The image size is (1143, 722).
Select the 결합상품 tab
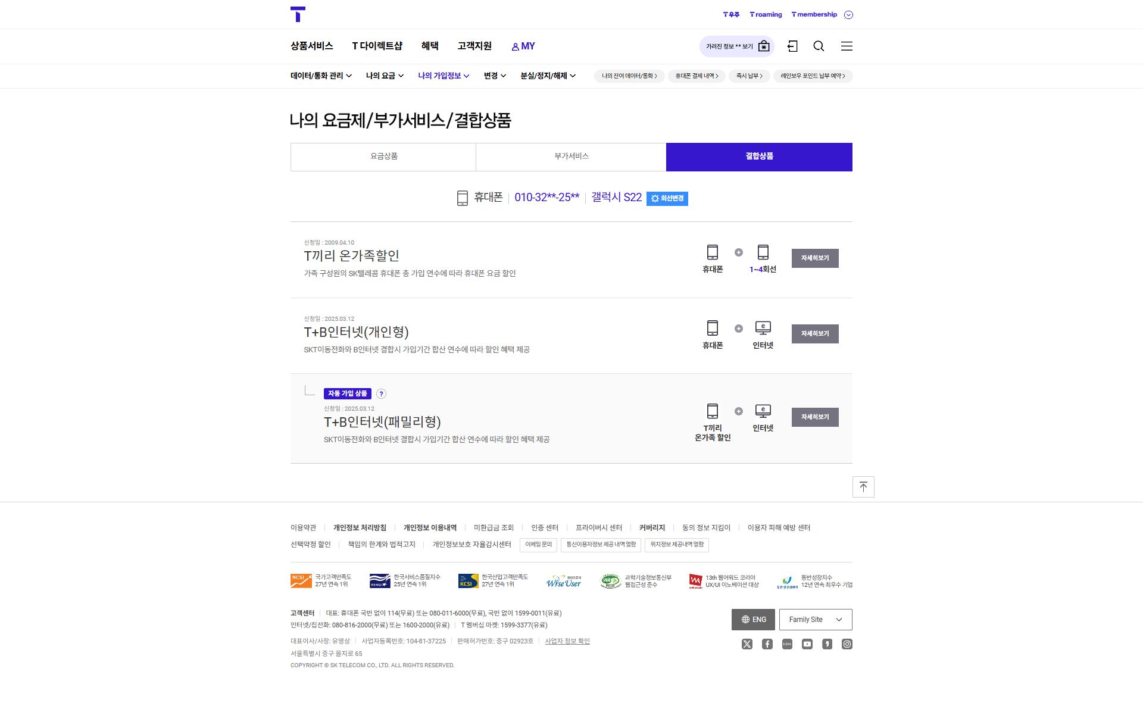759,157
